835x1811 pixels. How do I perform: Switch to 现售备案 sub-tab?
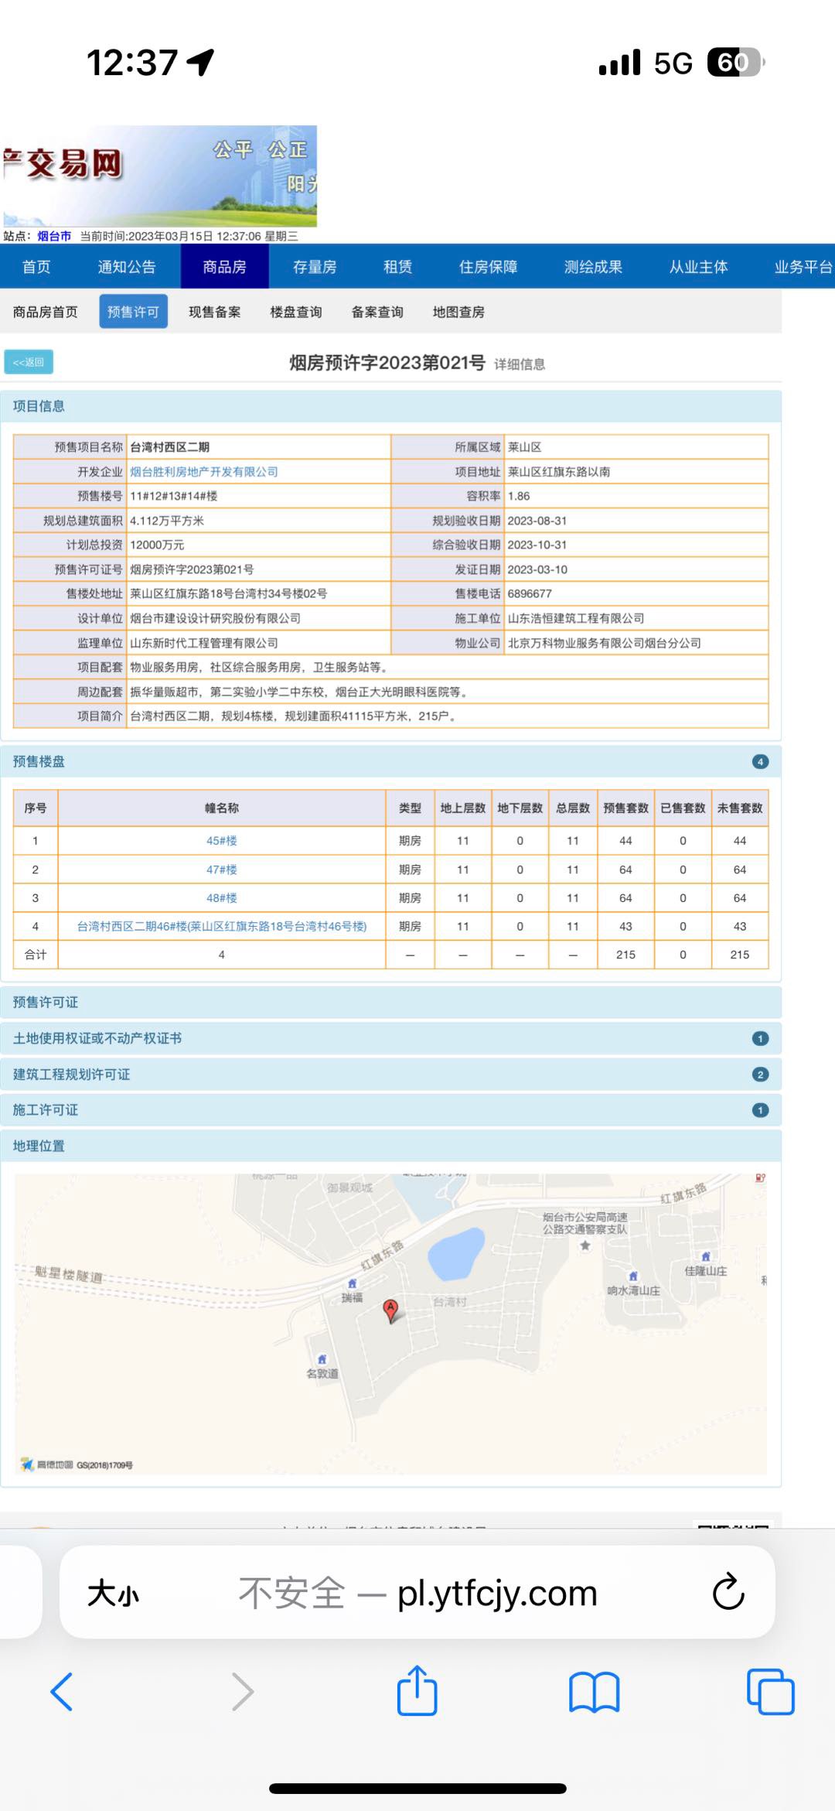[215, 312]
